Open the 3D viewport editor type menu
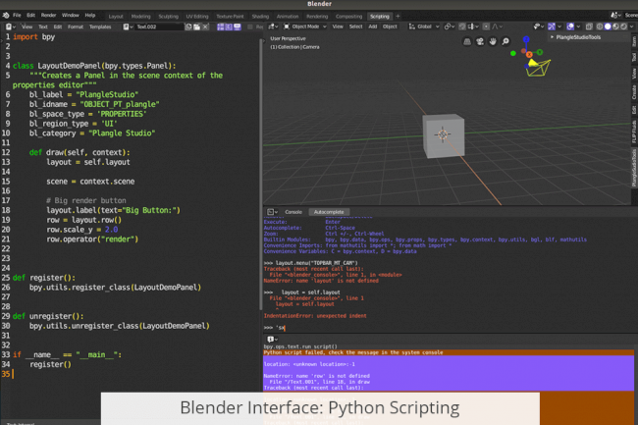Screen dimensions: 638x425 click(x=273, y=27)
